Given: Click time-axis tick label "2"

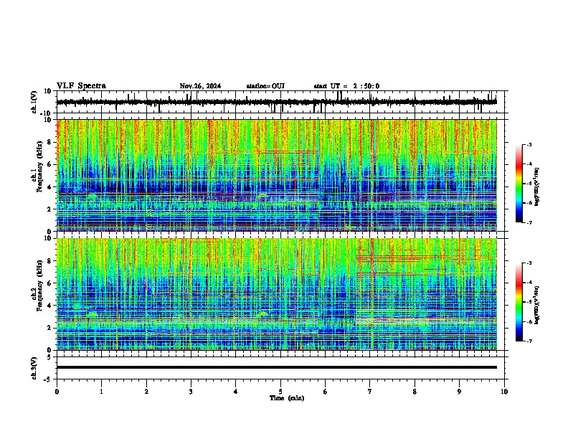Looking at the screenshot, I should click(x=146, y=392).
